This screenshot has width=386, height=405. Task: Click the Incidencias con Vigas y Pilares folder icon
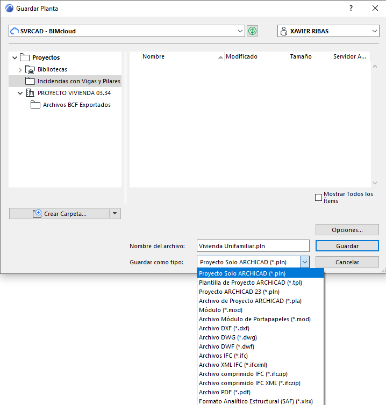click(x=30, y=81)
